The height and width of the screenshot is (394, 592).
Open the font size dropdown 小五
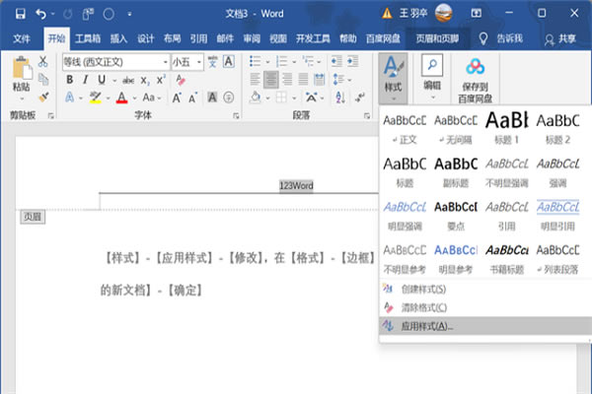click(187, 62)
